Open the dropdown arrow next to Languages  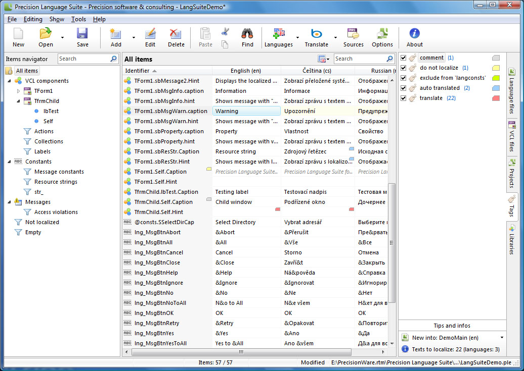[x=297, y=37]
